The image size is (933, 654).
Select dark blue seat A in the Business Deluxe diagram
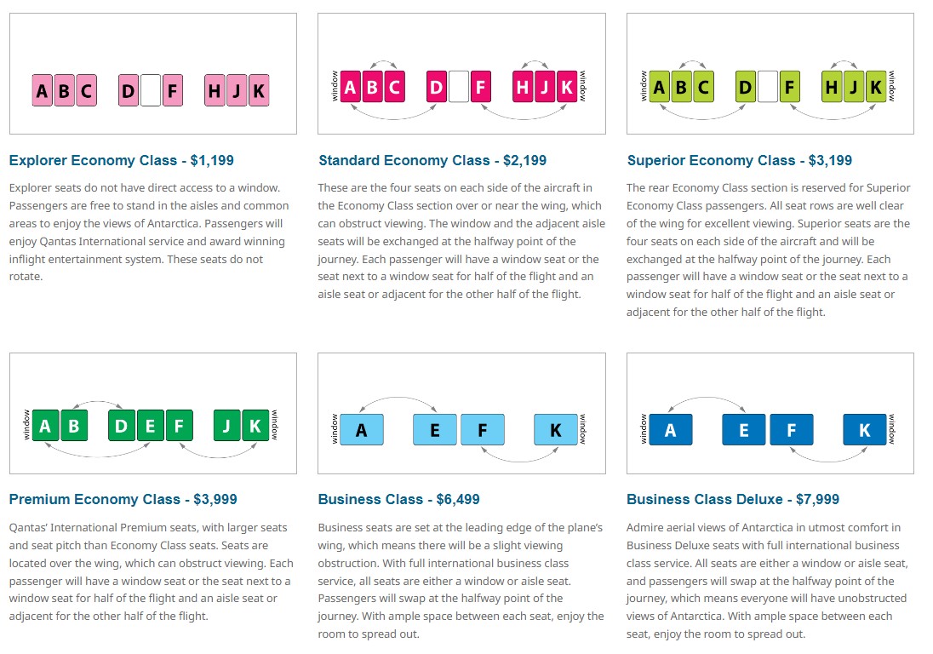(x=671, y=430)
